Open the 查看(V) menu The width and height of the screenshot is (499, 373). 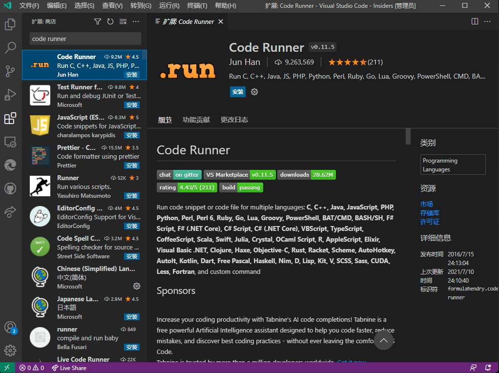click(x=112, y=6)
